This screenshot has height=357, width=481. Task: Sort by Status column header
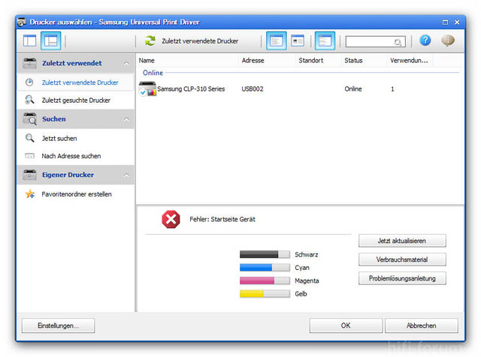click(353, 60)
